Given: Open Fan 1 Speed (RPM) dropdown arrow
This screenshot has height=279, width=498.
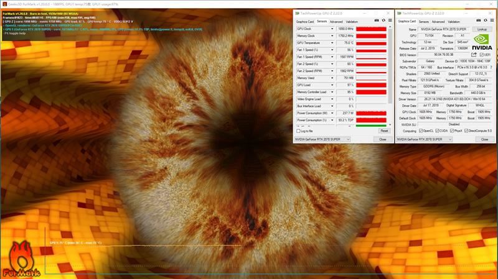Looking at the screenshot, I should [332, 57].
